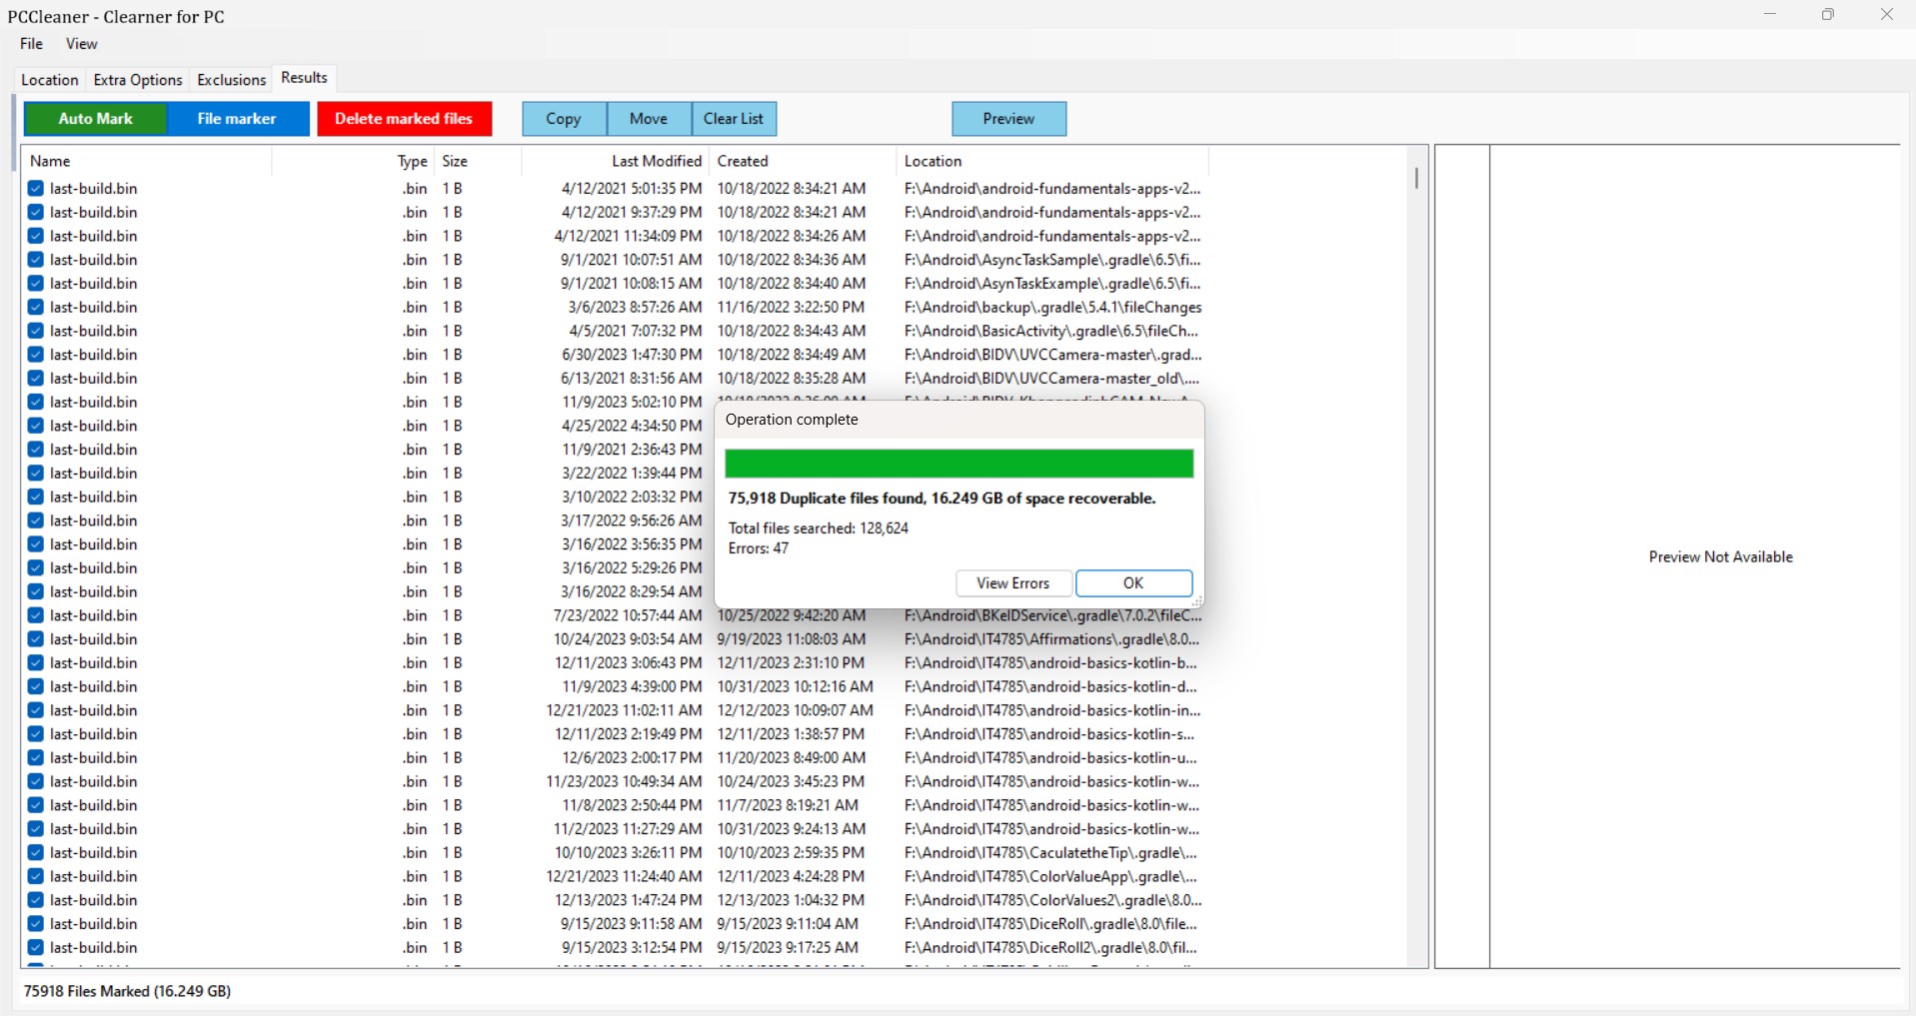Open the Preview button
This screenshot has width=1916, height=1016.
(x=1008, y=119)
